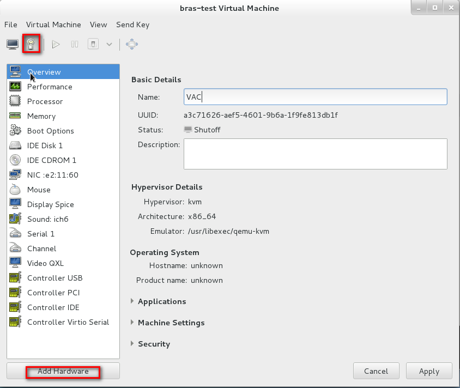Click the Shutoff status text
The width and height of the screenshot is (460, 388).
207,130
